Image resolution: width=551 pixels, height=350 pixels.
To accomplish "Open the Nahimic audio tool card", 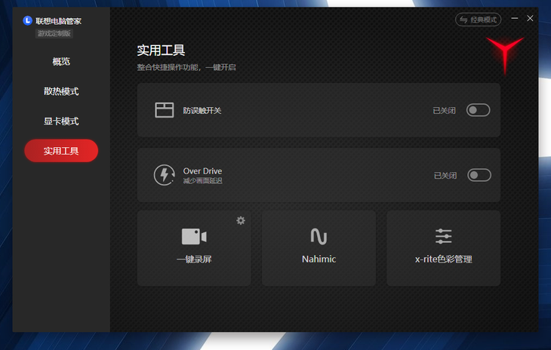I will coord(319,248).
